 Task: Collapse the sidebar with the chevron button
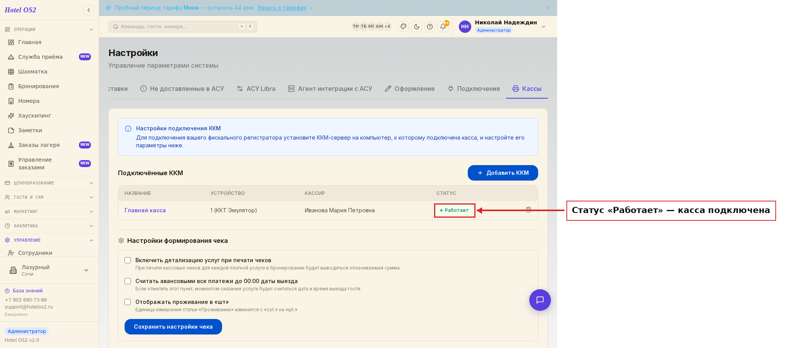[89, 10]
